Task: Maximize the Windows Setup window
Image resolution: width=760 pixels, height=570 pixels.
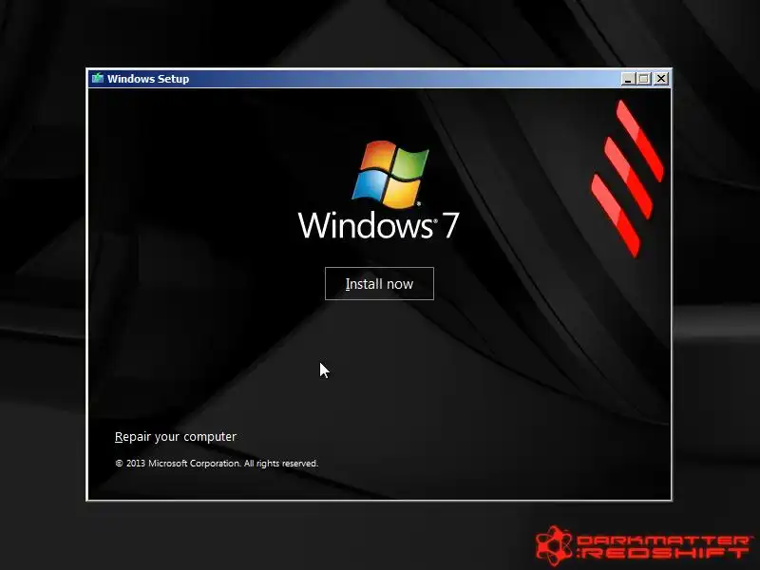Action: pos(644,79)
